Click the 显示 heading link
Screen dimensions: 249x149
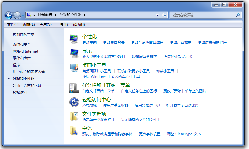(x=87, y=51)
